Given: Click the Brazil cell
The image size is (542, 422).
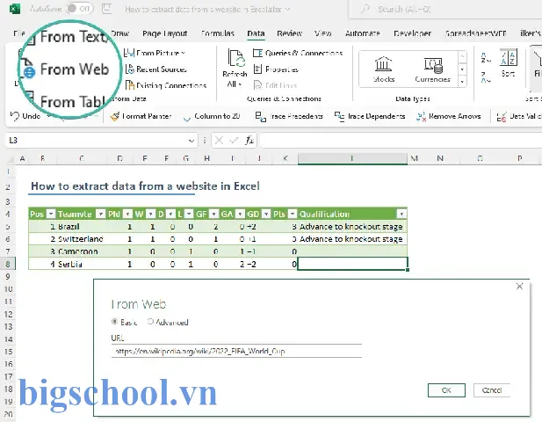Looking at the screenshot, I should click(x=81, y=227).
